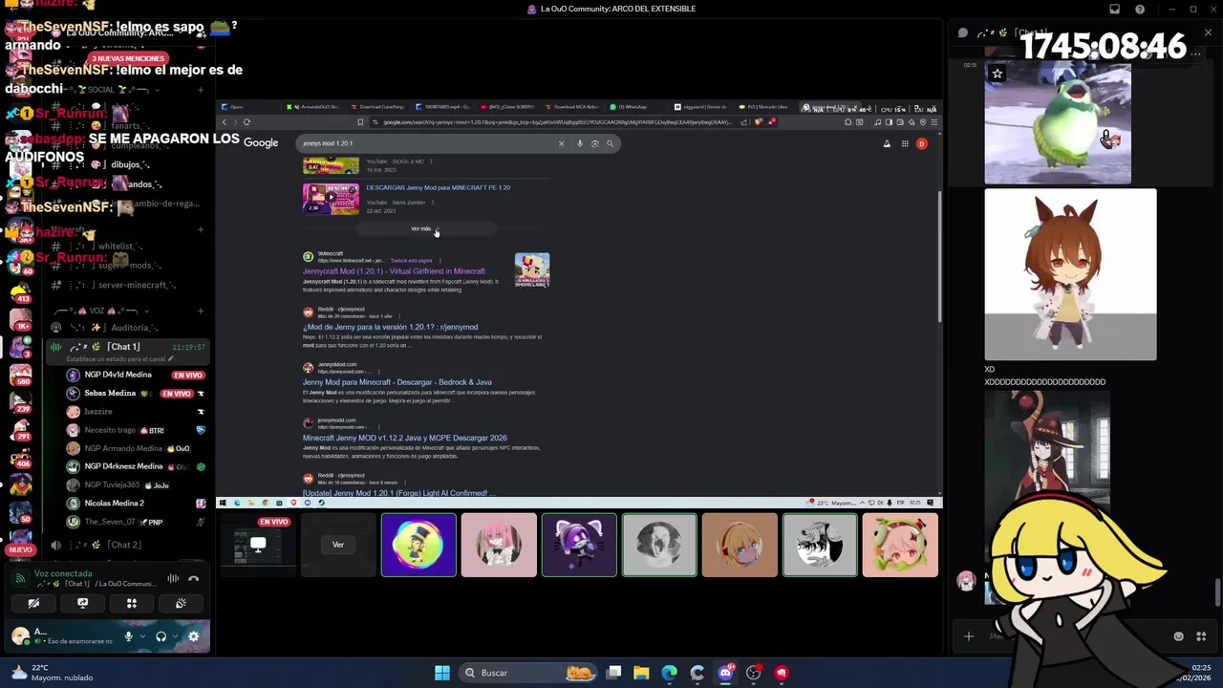
Task: Open server with 239 notification badge
Action: pyautogui.click(x=19, y=400)
